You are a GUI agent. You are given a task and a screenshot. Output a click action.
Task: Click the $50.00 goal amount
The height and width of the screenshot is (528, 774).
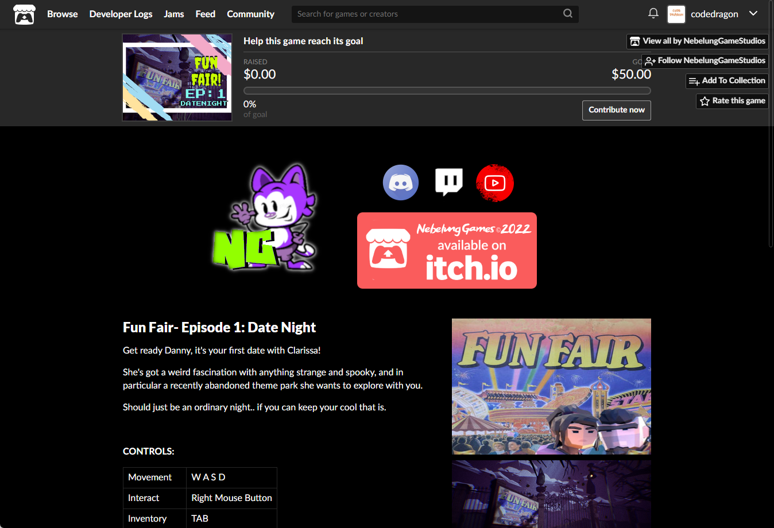631,75
